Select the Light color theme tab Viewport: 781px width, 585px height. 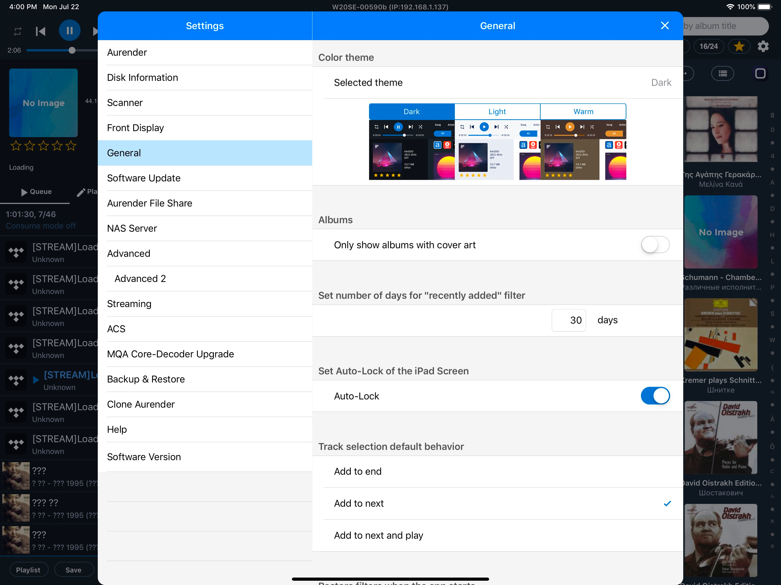coord(497,111)
